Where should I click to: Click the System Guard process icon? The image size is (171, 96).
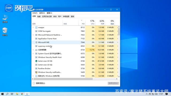(36, 54)
